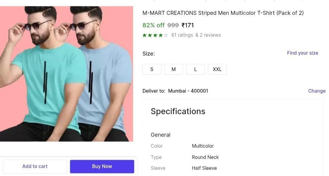Click the Round Neck type value
Viewport: 329px width, 176px height.
205,157
